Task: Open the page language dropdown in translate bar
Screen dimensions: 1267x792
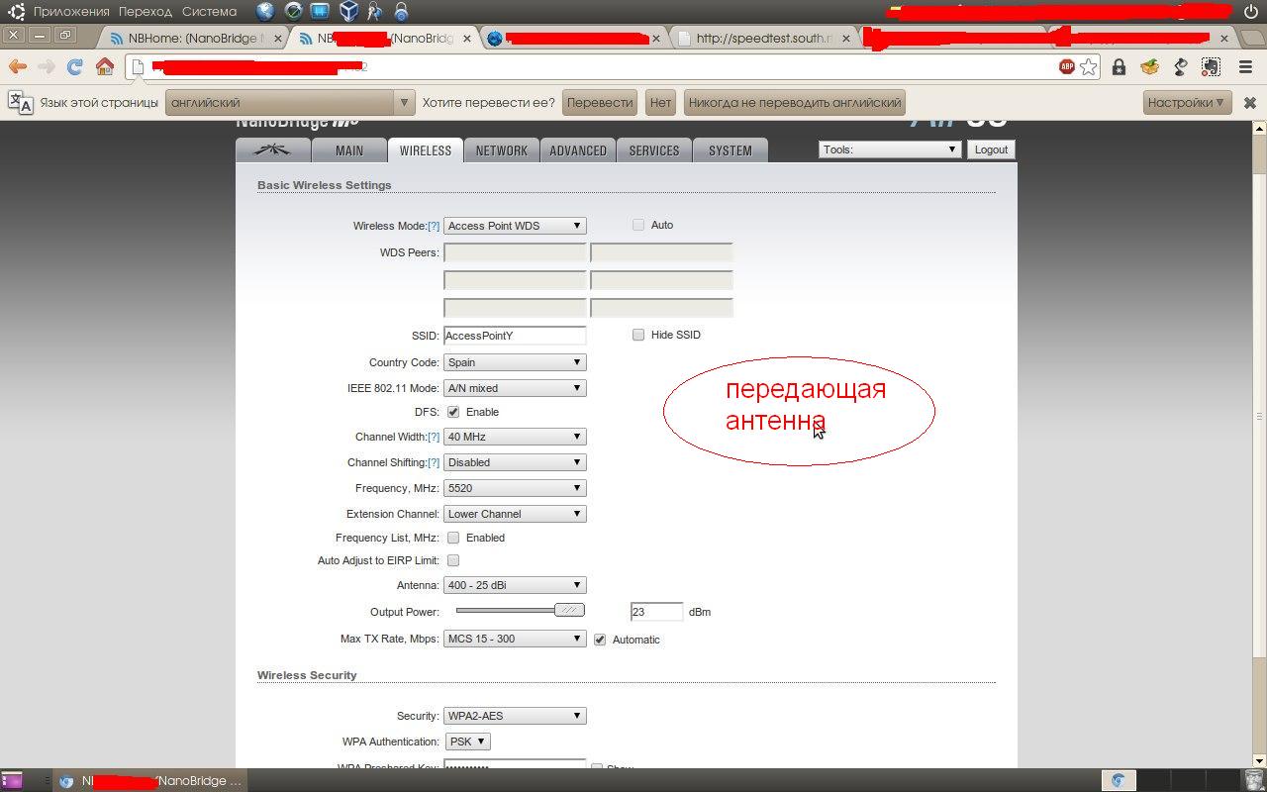Action: pyautogui.click(x=289, y=102)
